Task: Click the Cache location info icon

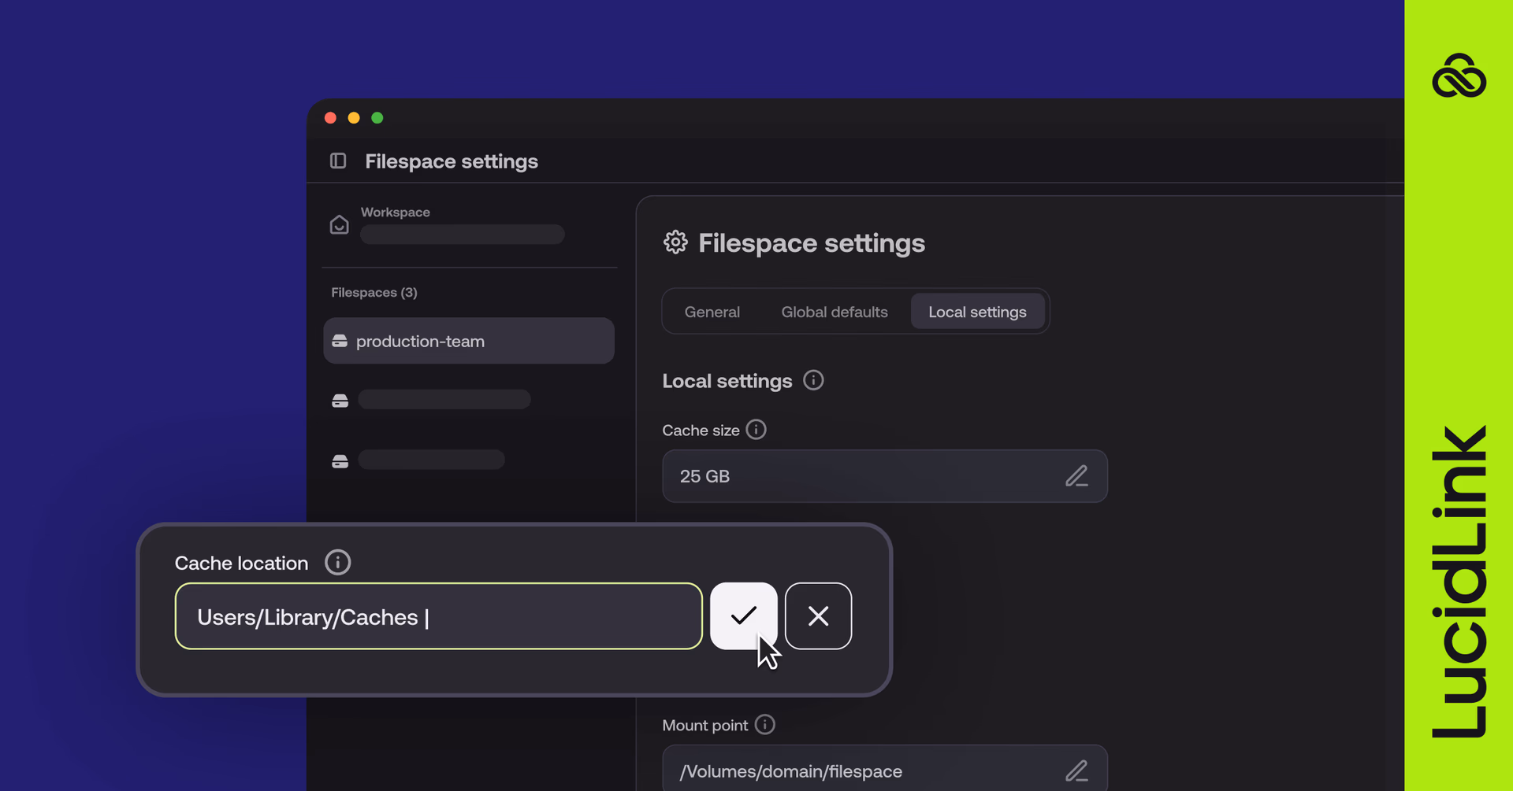Action: click(337, 562)
